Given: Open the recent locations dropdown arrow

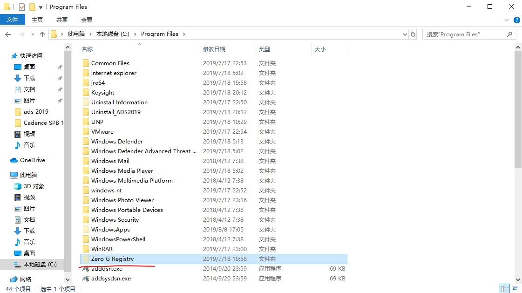Looking at the screenshot, I should click(33, 34).
